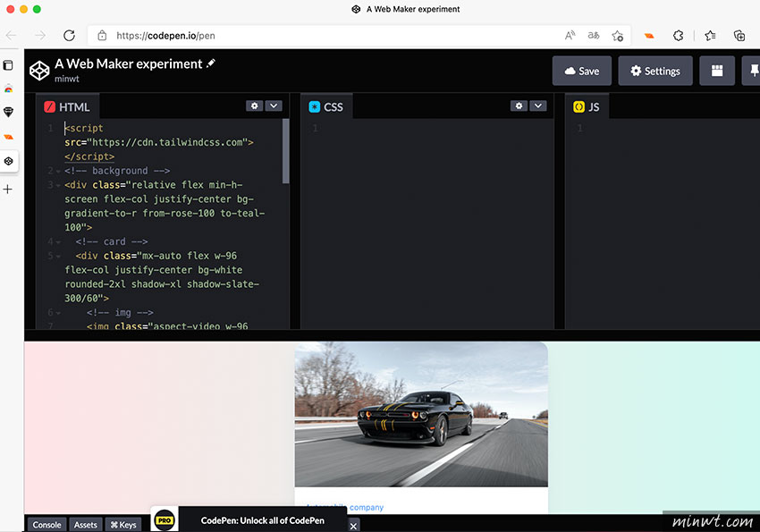Open the orange browser extension icon
Viewport: 760px width, 532px height.
point(649,36)
